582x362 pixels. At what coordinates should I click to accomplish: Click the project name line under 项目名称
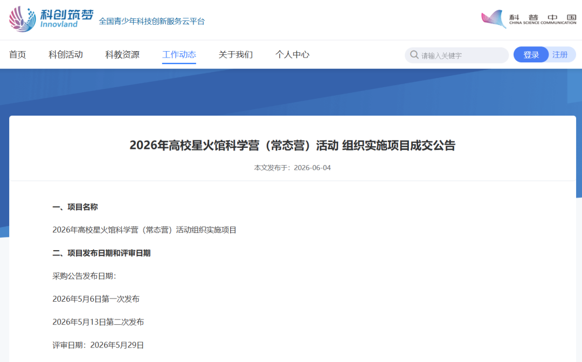click(144, 230)
